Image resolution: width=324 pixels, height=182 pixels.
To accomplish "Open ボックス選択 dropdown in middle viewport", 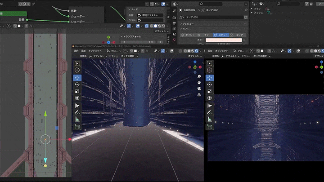I will click(129, 56).
